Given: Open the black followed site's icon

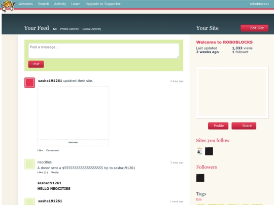Looking at the screenshot, I should pos(209,151).
